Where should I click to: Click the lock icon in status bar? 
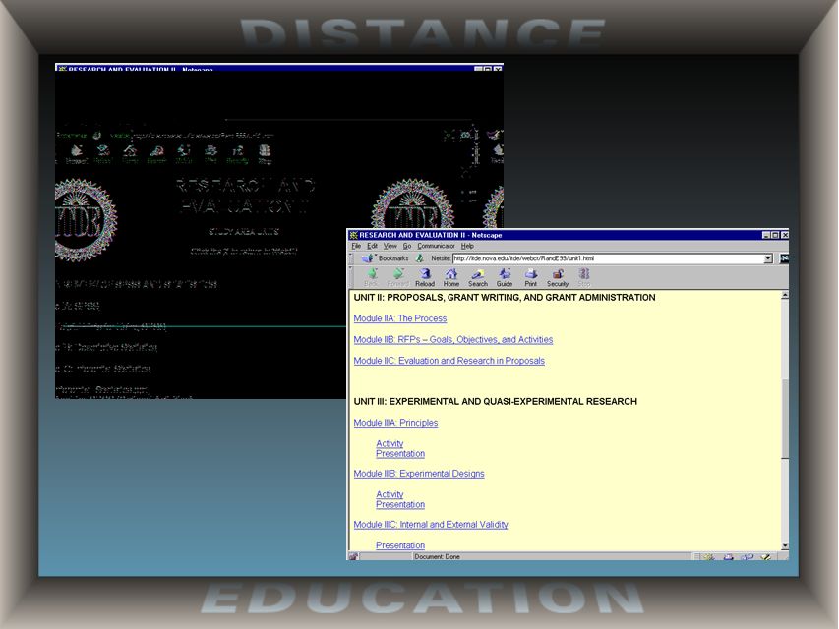click(353, 557)
